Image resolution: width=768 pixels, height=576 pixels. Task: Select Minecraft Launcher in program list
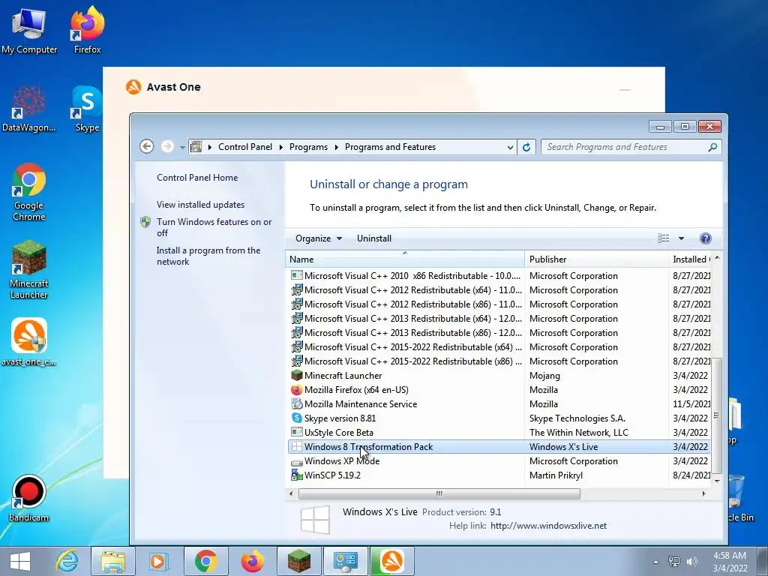tap(499, 376)
